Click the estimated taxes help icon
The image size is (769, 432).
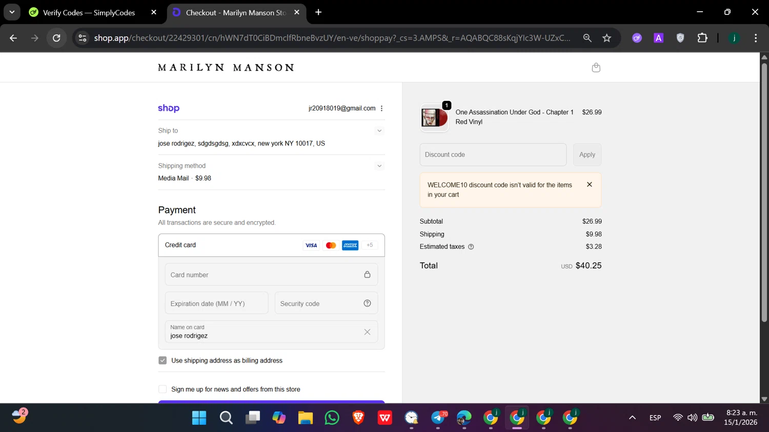(471, 247)
